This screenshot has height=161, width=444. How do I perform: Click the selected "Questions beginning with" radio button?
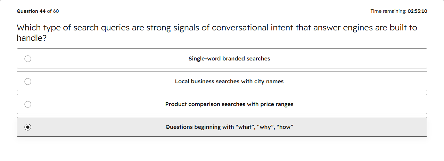28,127
